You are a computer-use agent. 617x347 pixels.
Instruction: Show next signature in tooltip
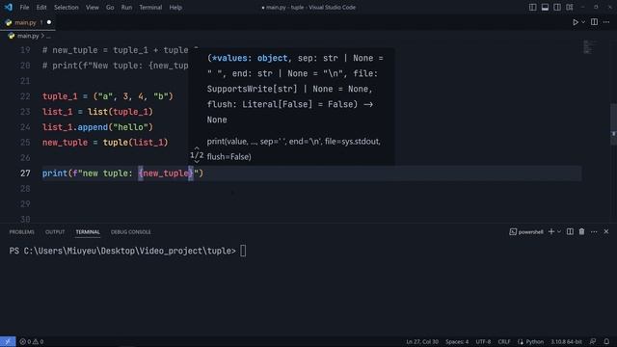point(197,162)
